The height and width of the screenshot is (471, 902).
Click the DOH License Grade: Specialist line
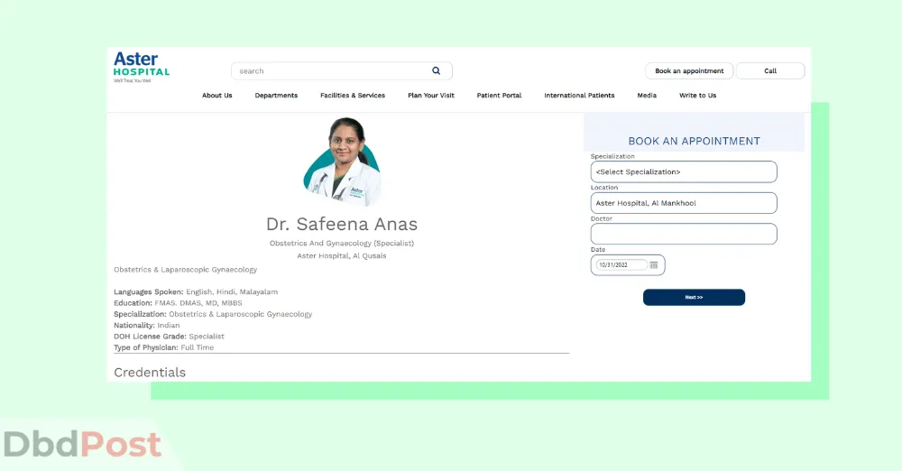[170, 337]
